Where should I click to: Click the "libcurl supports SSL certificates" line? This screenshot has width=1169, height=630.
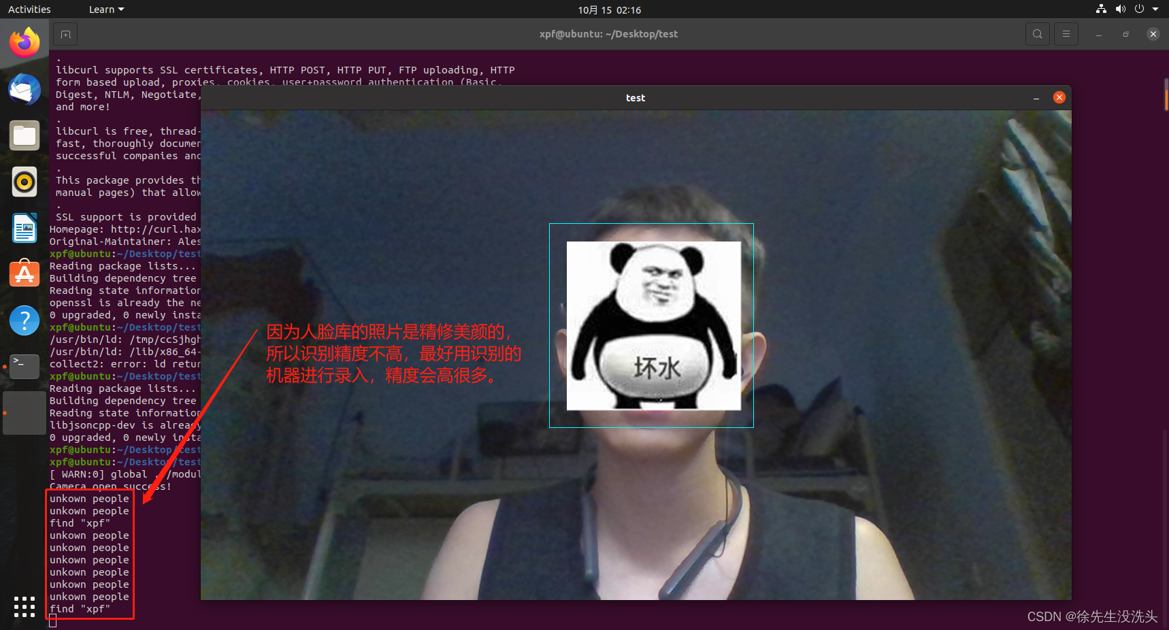pos(285,70)
